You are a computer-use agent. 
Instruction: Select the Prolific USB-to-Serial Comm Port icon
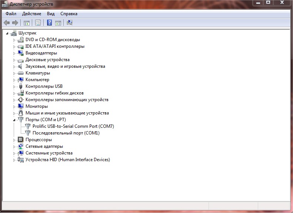(28, 126)
